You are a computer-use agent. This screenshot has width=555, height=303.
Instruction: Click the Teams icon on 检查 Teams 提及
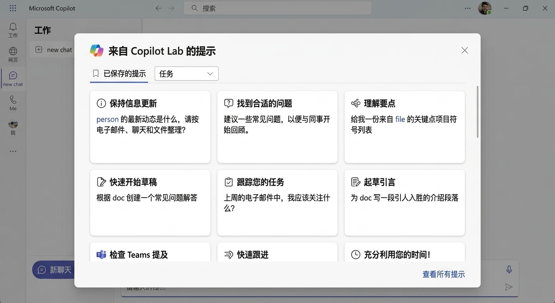pos(101,255)
